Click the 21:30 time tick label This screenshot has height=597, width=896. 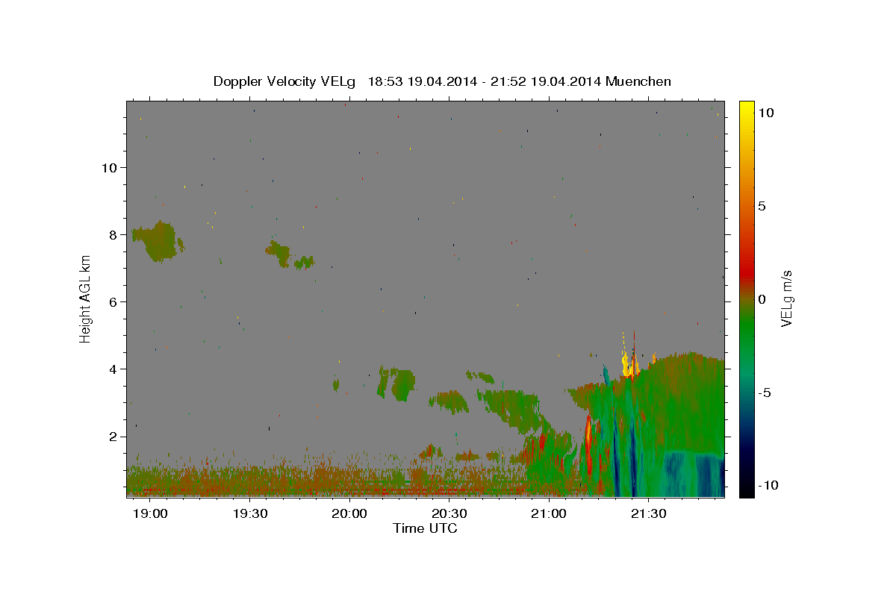[x=649, y=514]
